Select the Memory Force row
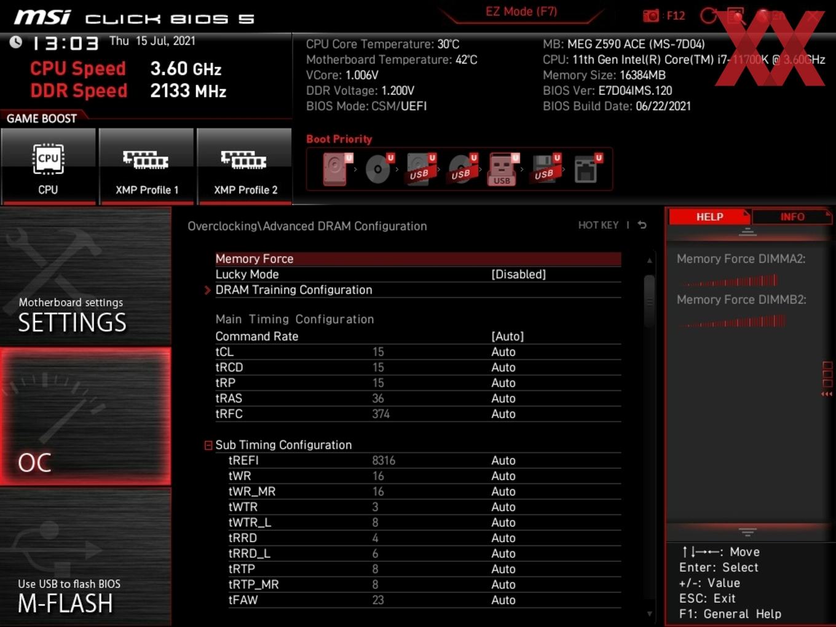This screenshot has height=627, width=836. click(x=418, y=259)
